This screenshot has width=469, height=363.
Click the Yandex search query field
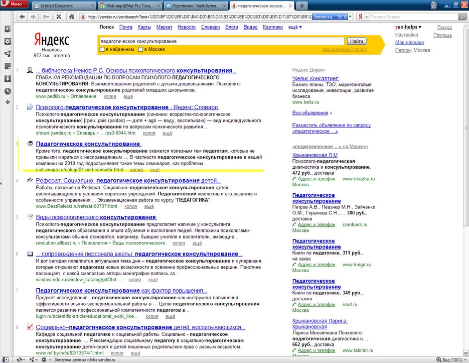[222, 41]
